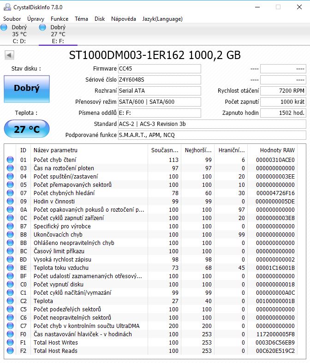Click RAW value 00C620E519C2
Image resolution: width=310 pixels, height=363 pixels.
pyautogui.click(x=275, y=351)
